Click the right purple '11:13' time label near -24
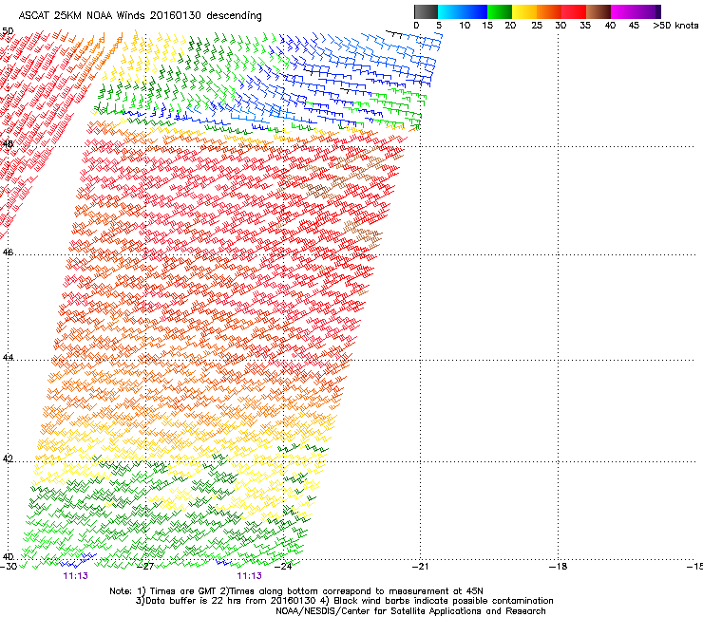 pyautogui.click(x=249, y=576)
